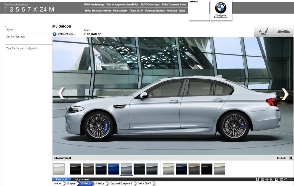Screen dimensions: 294x186
Task: Switch to the Paintwork tab
Action: tap(62, 179)
